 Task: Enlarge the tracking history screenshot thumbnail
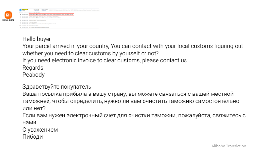[59, 18]
